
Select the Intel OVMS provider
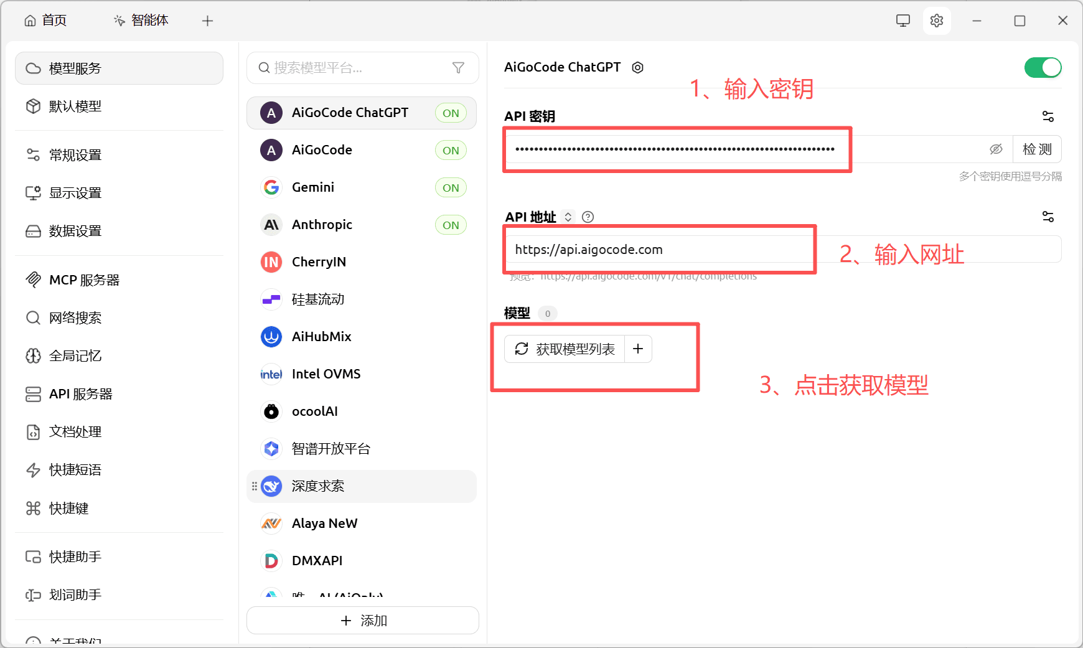click(362, 374)
